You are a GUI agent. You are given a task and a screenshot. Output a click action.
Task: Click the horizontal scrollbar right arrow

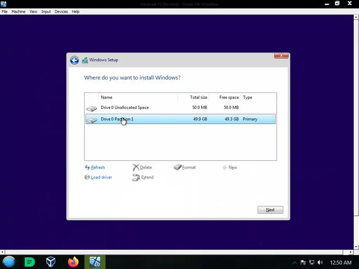point(351,252)
